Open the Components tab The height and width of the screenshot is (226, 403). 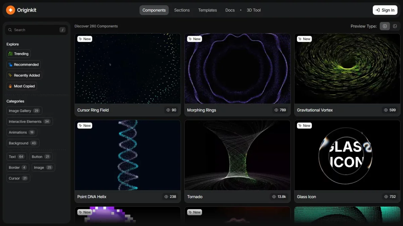[x=154, y=10]
